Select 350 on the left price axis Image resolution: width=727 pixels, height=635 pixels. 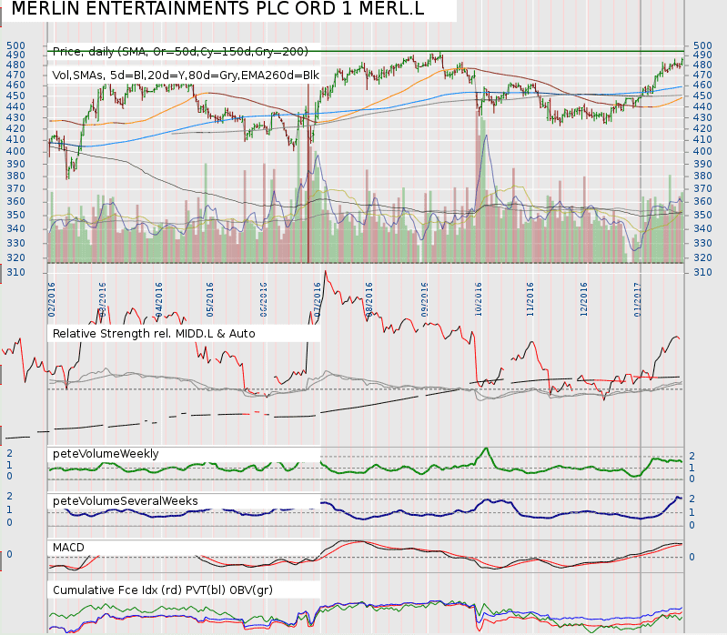pyautogui.click(x=15, y=215)
